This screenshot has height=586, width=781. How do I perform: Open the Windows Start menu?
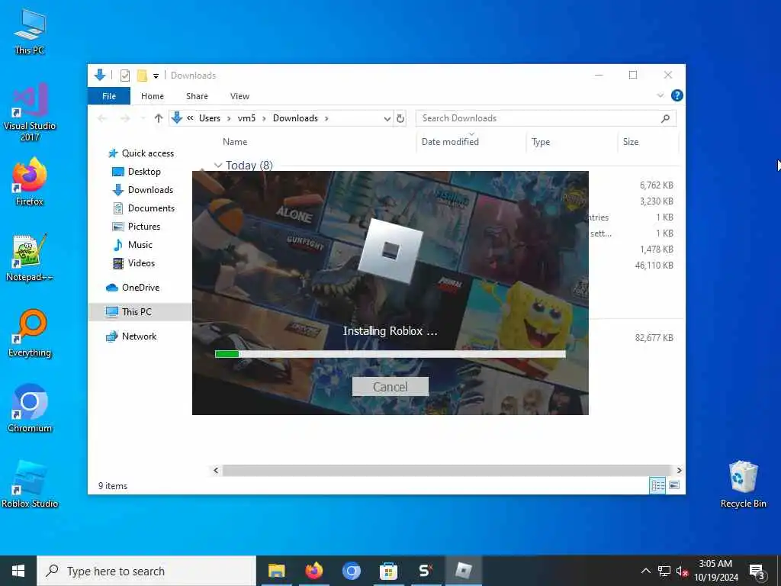pos(18,571)
